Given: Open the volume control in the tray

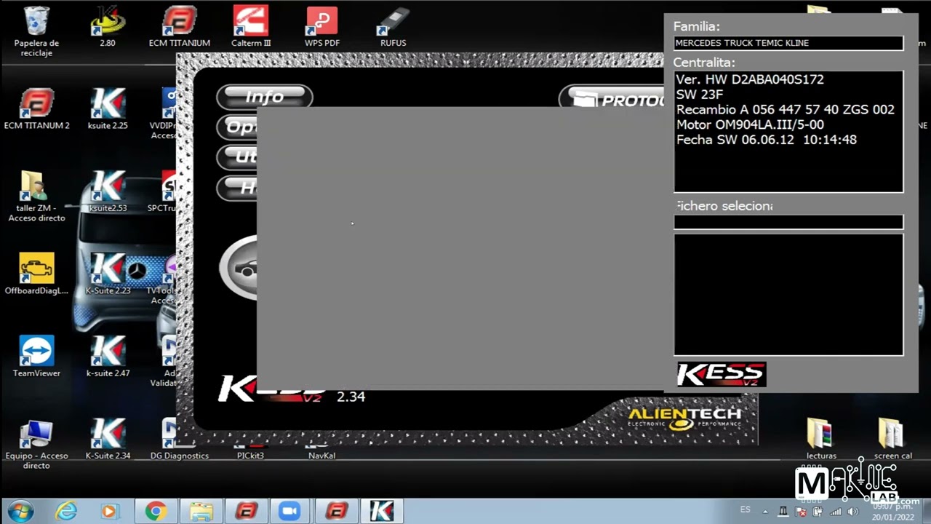Looking at the screenshot, I should [x=853, y=512].
